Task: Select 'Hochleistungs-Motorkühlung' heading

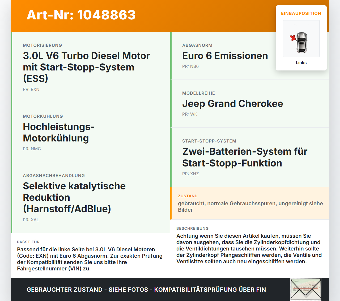Action: point(59,132)
